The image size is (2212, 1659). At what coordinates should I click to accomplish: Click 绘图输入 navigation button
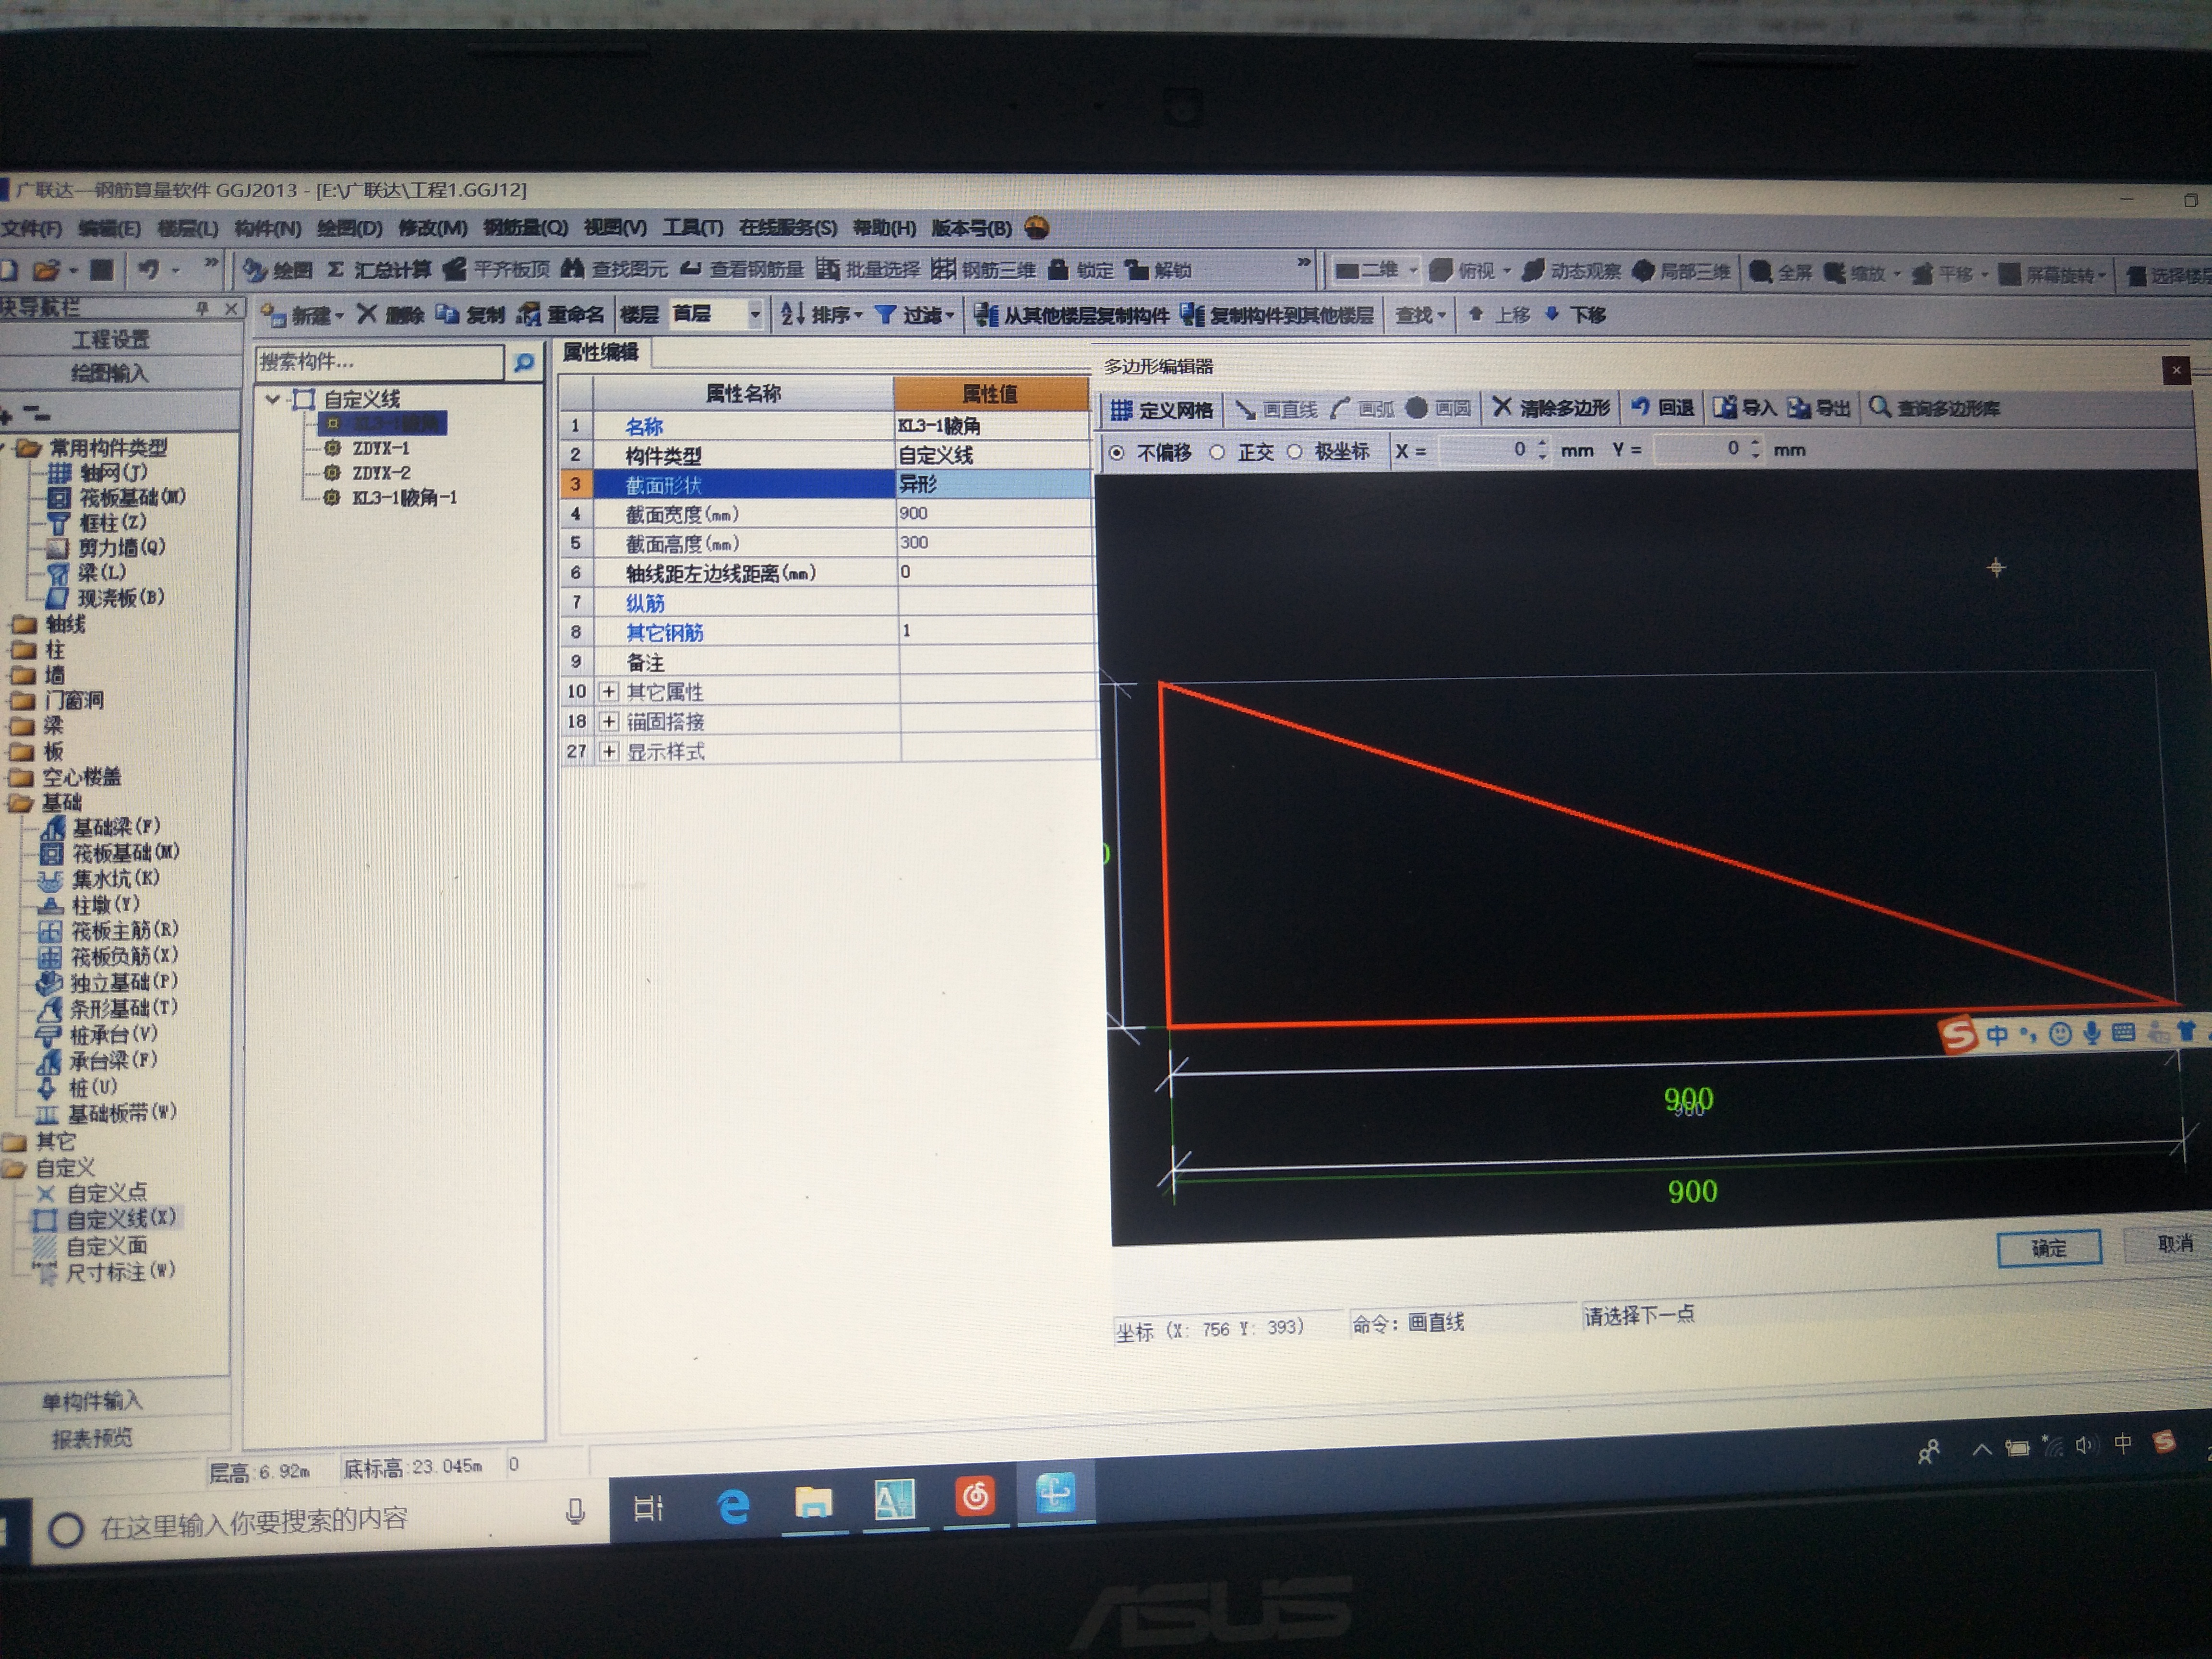[110, 374]
